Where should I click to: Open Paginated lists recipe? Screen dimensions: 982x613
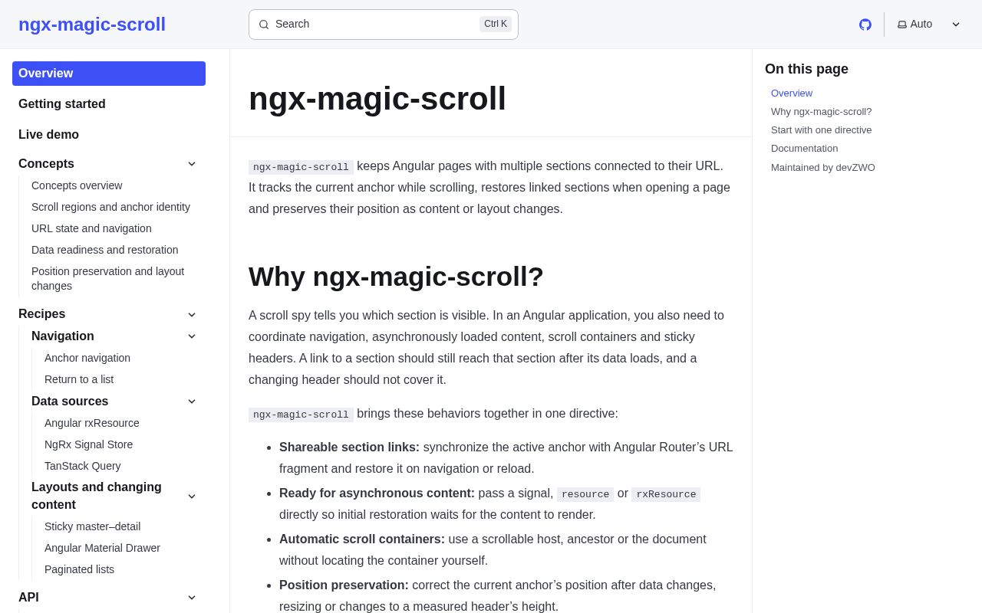coord(79,569)
